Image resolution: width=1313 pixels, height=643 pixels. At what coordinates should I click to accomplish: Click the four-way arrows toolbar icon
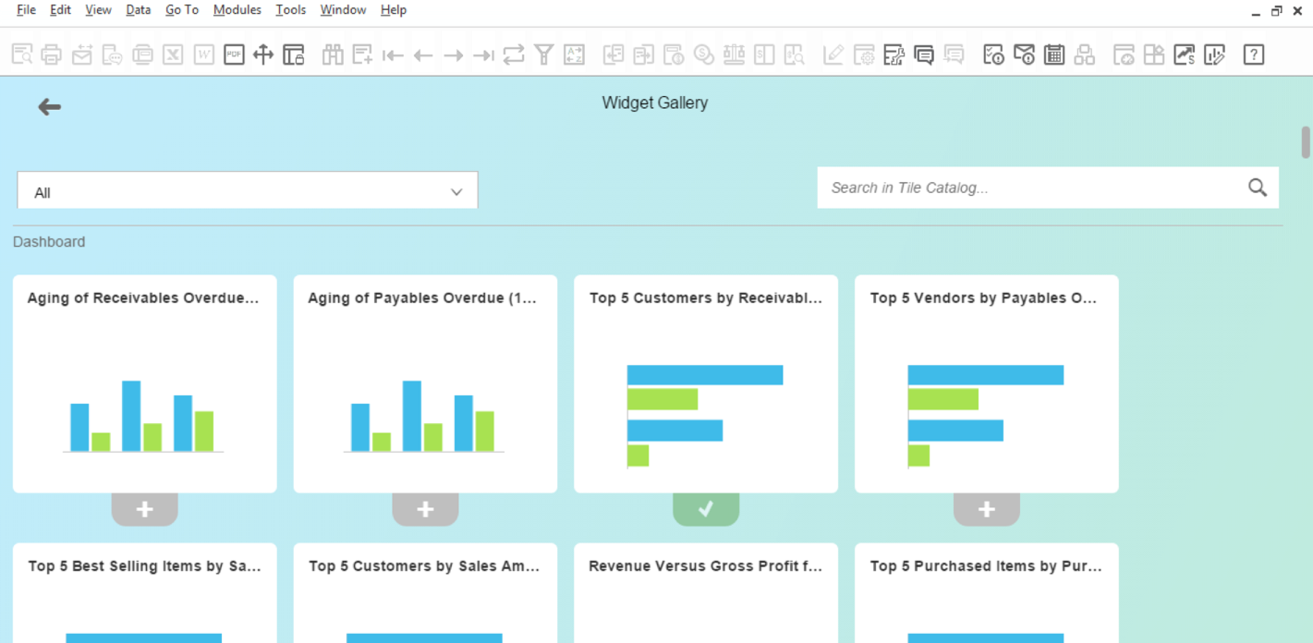[263, 55]
